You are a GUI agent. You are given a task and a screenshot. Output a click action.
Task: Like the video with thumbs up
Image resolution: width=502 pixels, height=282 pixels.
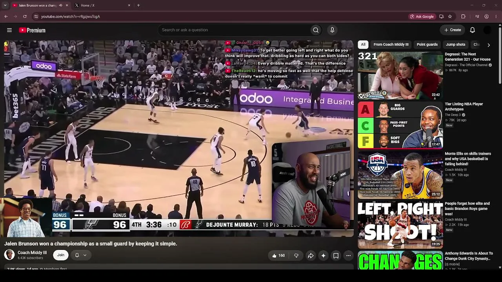click(279, 256)
